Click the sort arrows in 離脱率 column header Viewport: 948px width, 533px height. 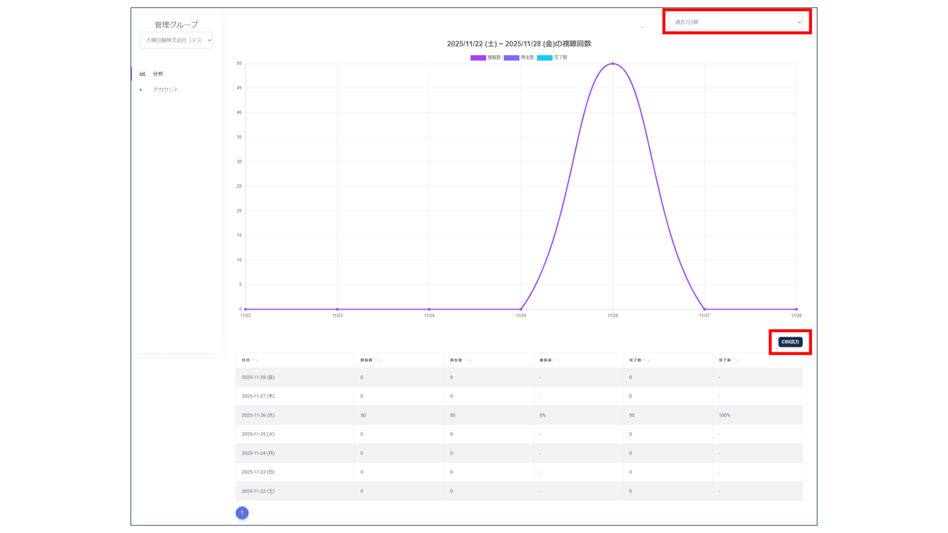tap(557, 360)
